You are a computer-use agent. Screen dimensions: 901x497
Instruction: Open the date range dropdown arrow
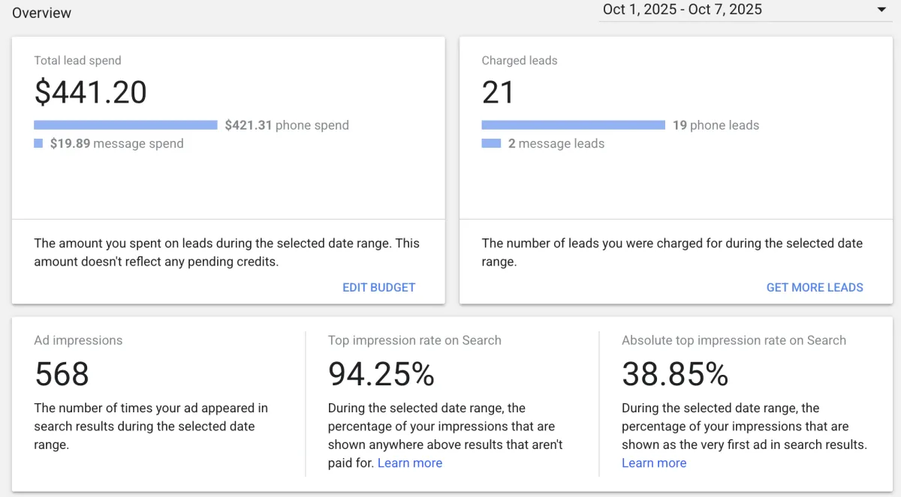tap(881, 10)
